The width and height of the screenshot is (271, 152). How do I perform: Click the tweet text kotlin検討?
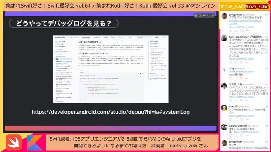[234, 75]
